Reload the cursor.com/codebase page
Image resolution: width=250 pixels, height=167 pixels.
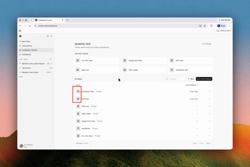pos(30,26)
